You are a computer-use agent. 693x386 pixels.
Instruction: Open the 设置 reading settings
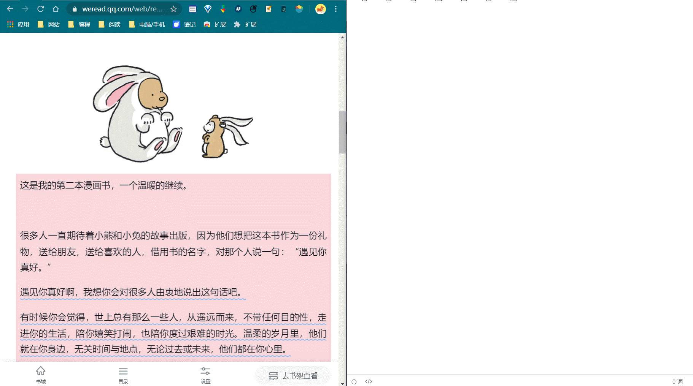coord(205,375)
